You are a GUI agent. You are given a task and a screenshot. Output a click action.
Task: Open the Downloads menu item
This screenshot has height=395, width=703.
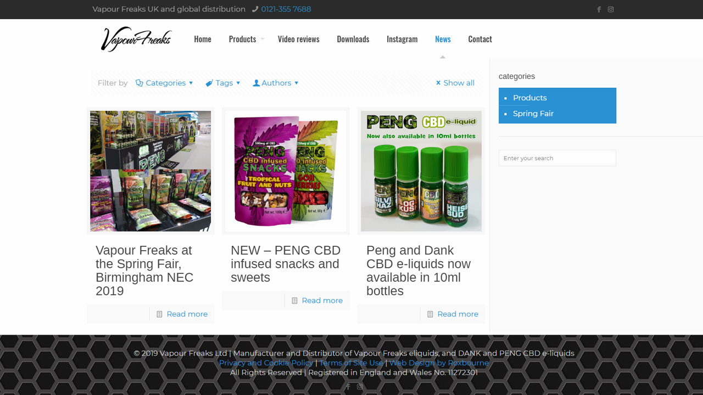point(353,39)
